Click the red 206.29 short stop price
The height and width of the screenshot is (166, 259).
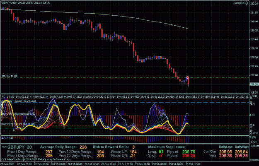pos(189,156)
